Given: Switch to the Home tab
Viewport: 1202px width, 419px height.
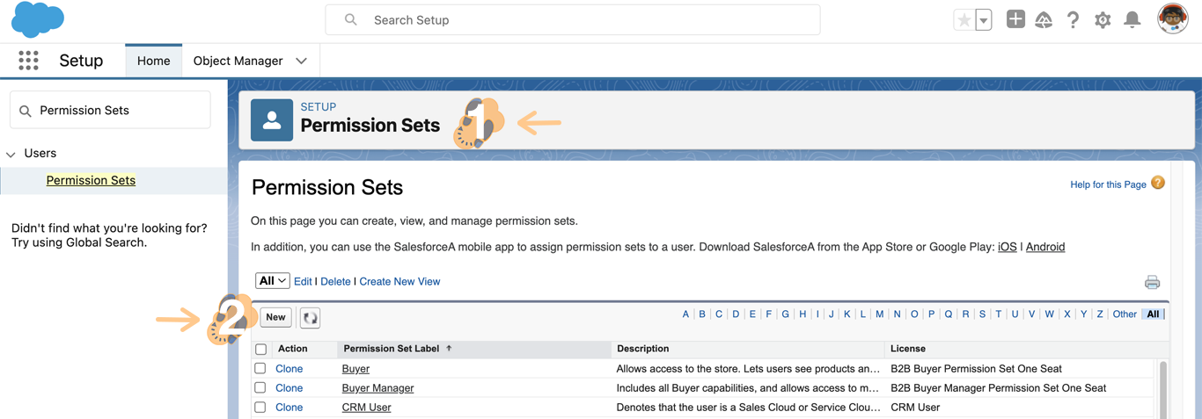Looking at the screenshot, I should [153, 61].
